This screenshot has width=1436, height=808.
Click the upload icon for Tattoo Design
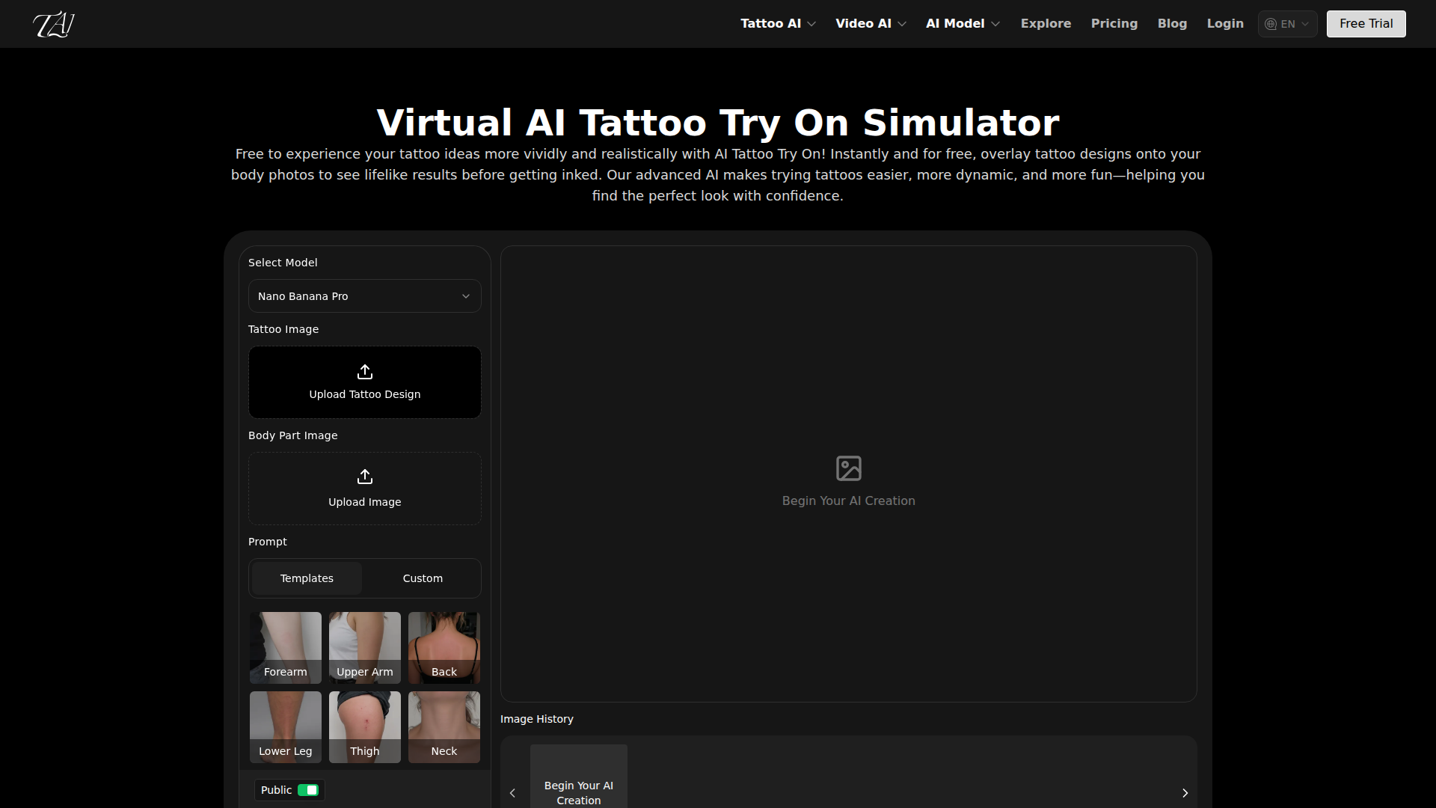[365, 372]
